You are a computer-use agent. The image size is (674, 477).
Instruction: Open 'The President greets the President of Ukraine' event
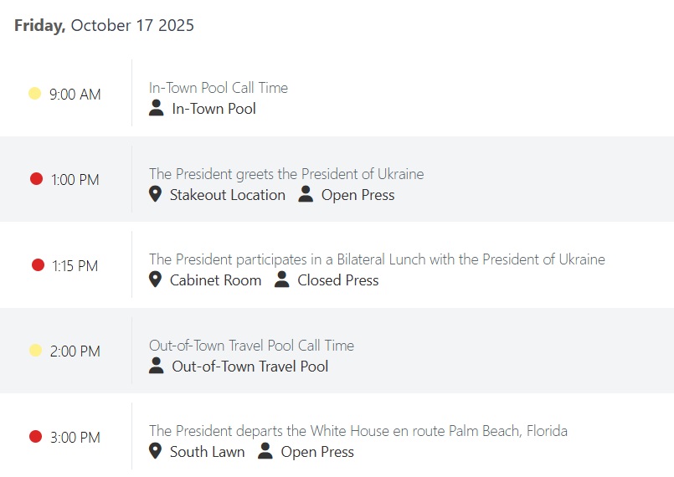pos(286,174)
